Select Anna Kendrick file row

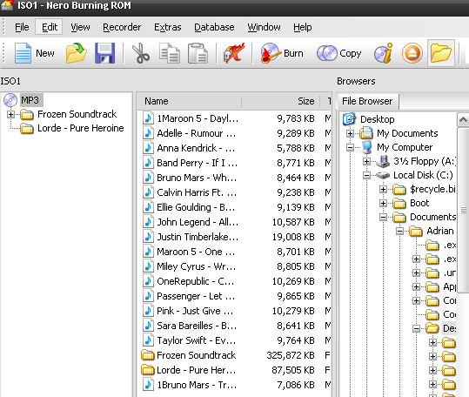[x=234, y=148]
